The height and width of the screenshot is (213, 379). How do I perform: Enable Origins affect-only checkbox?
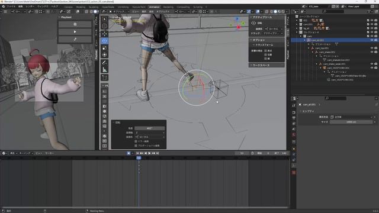[x=265, y=51]
